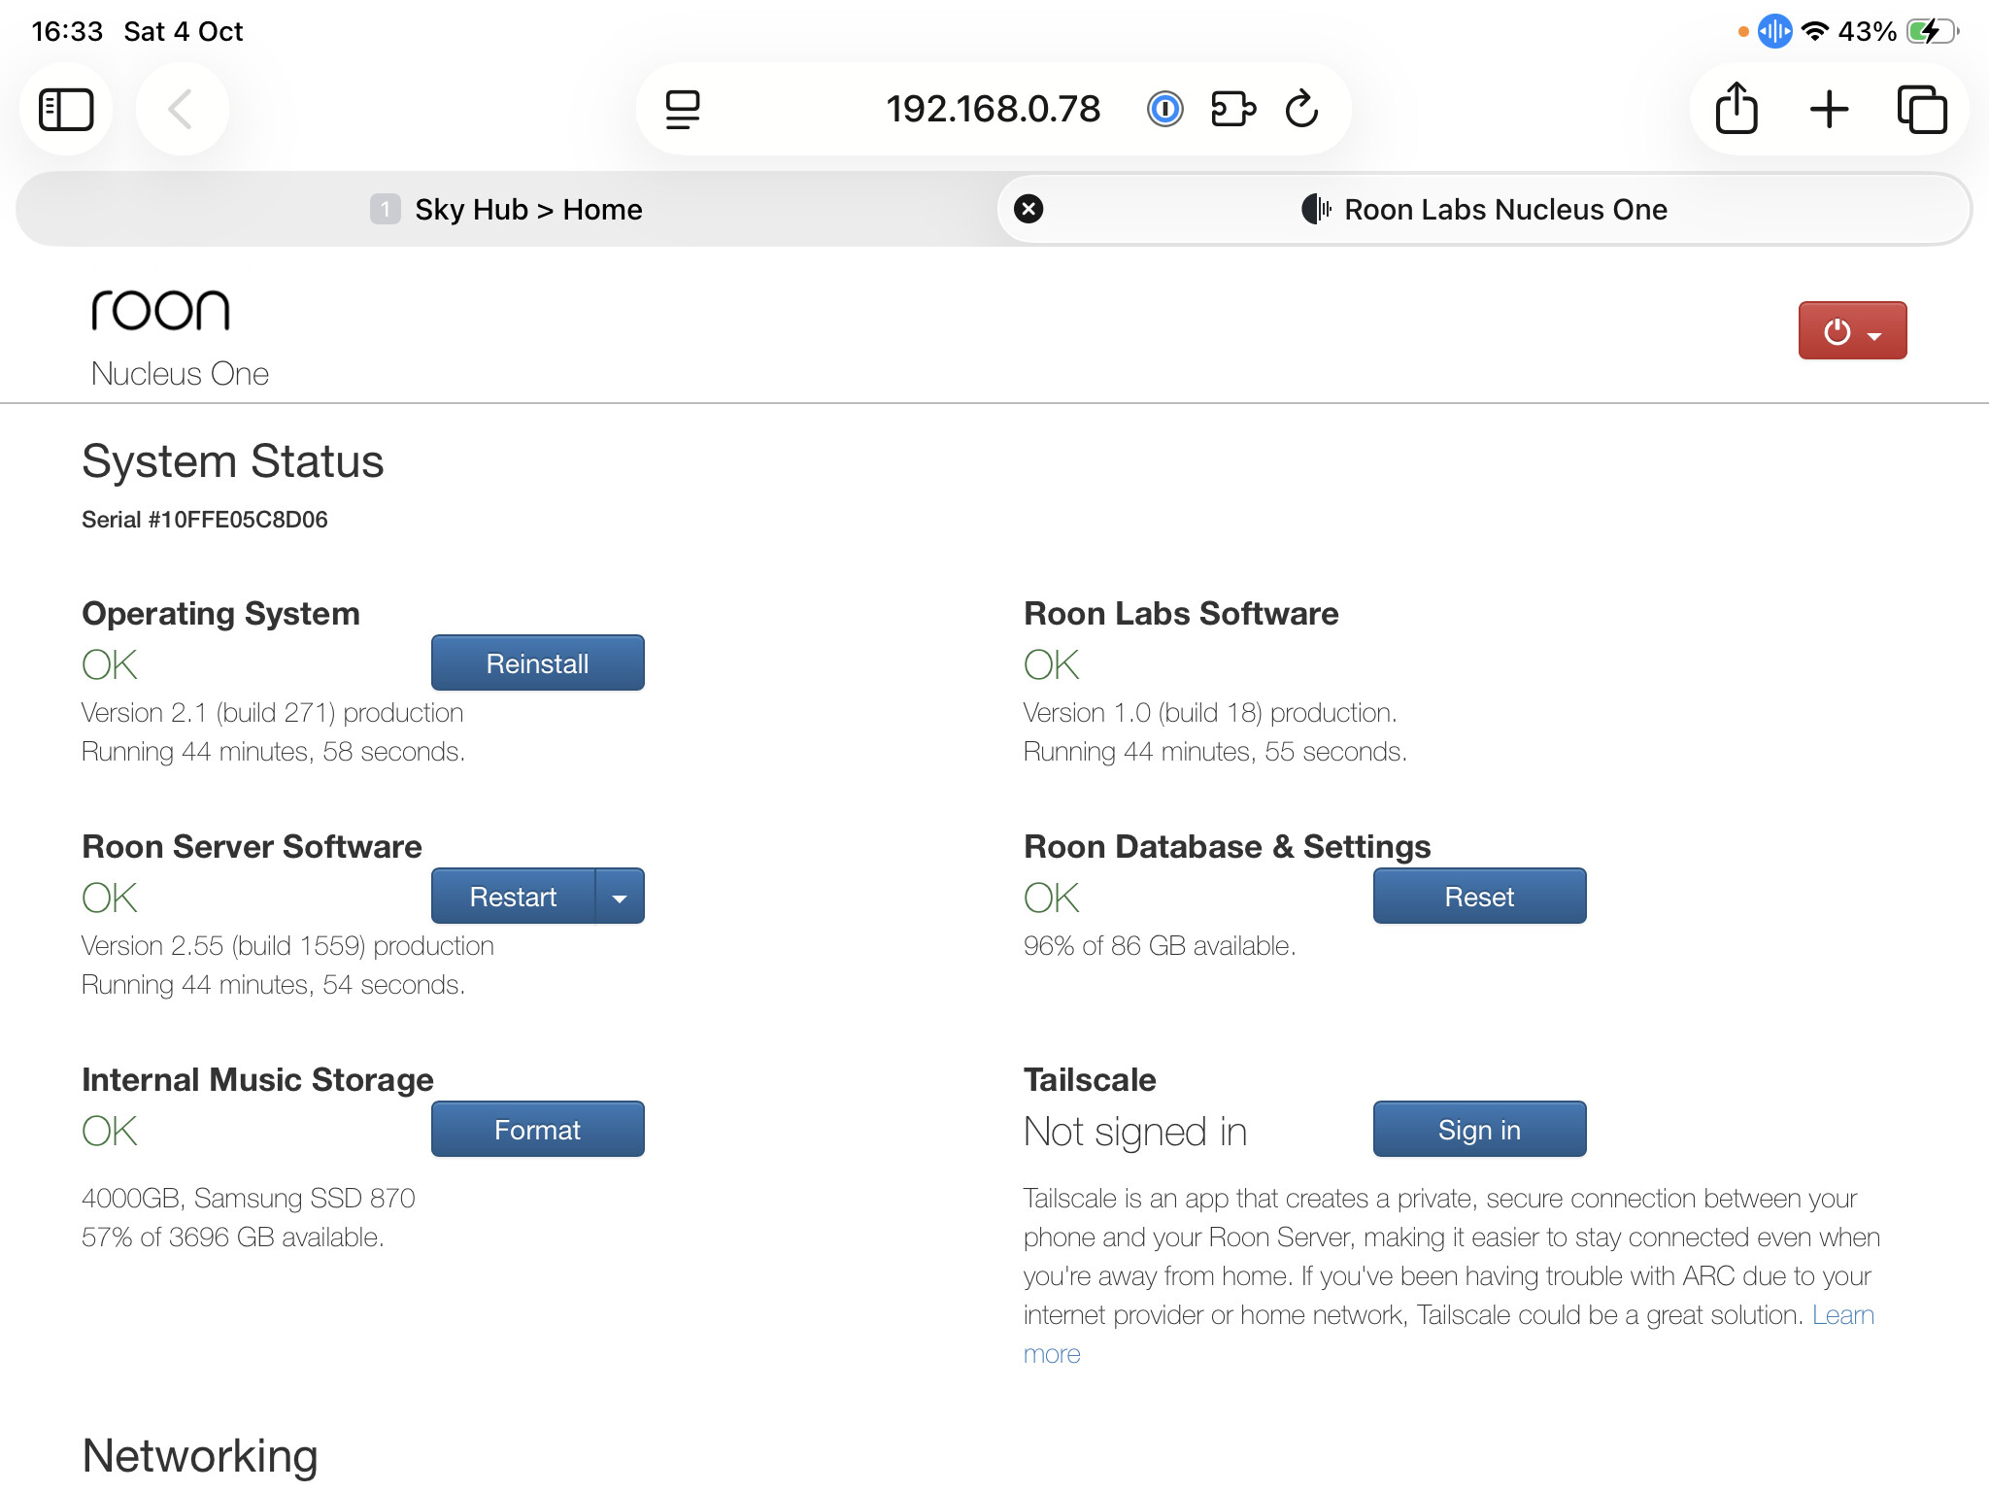Tap the back navigation arrow
This screenshot has width=1989, height=1492.
pos(182,109)
